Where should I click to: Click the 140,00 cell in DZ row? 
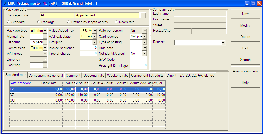[x=82, y=95]
